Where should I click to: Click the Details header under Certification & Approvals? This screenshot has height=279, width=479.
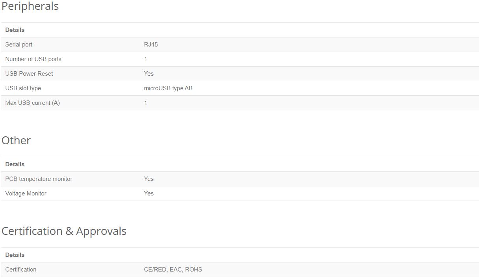(x=15, y=255)
